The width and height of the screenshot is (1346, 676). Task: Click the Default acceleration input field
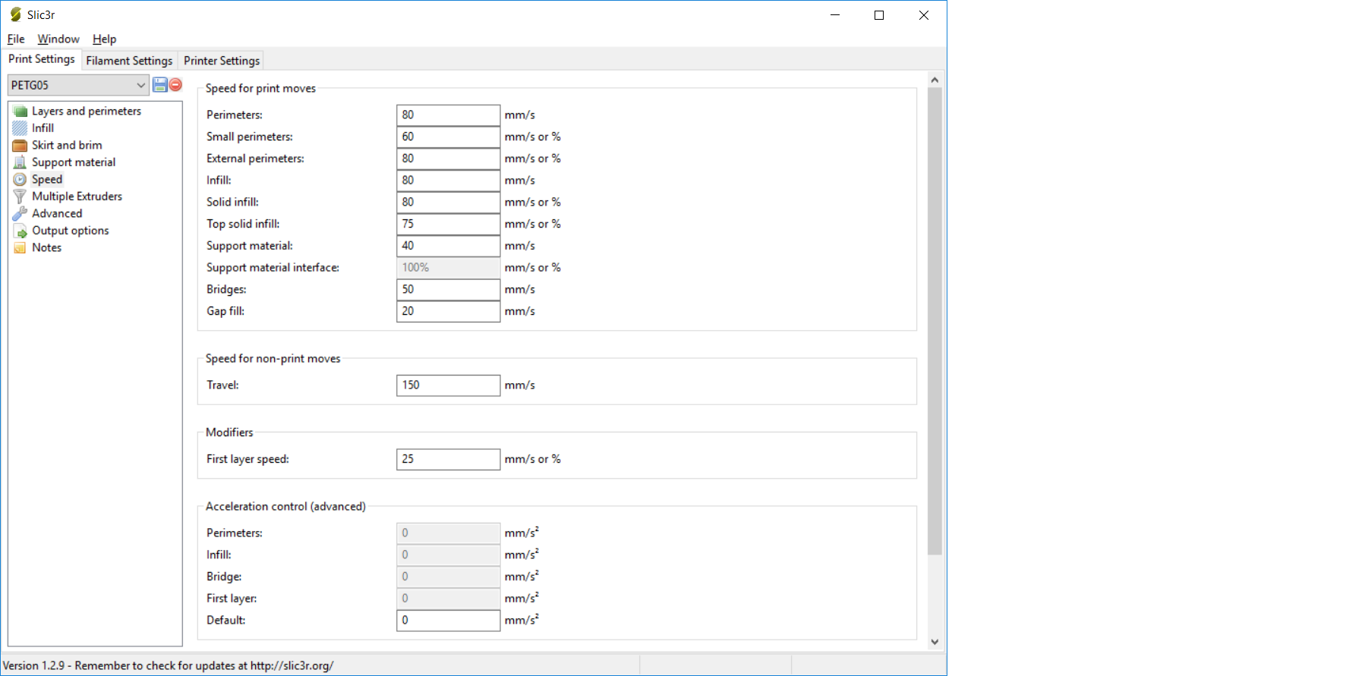coord(448,621)
